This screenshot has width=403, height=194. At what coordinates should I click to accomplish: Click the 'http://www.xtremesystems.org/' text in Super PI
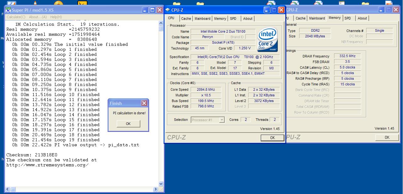pyautogui.click(x=48, y=165)
